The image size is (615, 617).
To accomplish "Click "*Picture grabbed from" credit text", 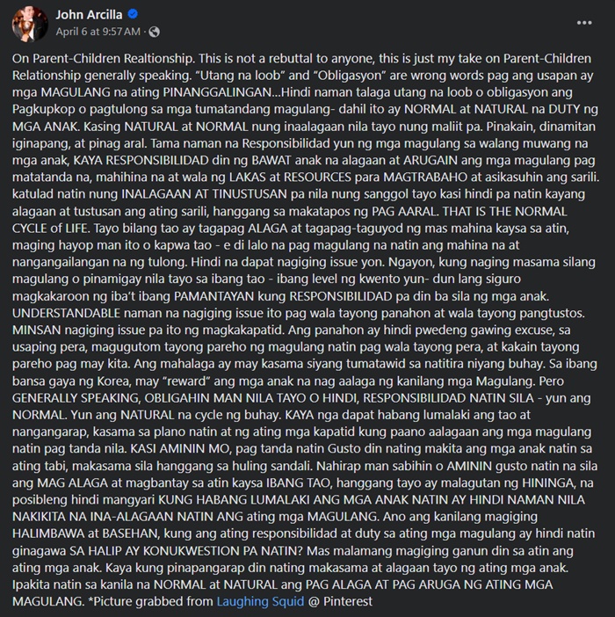I will 151,601.
